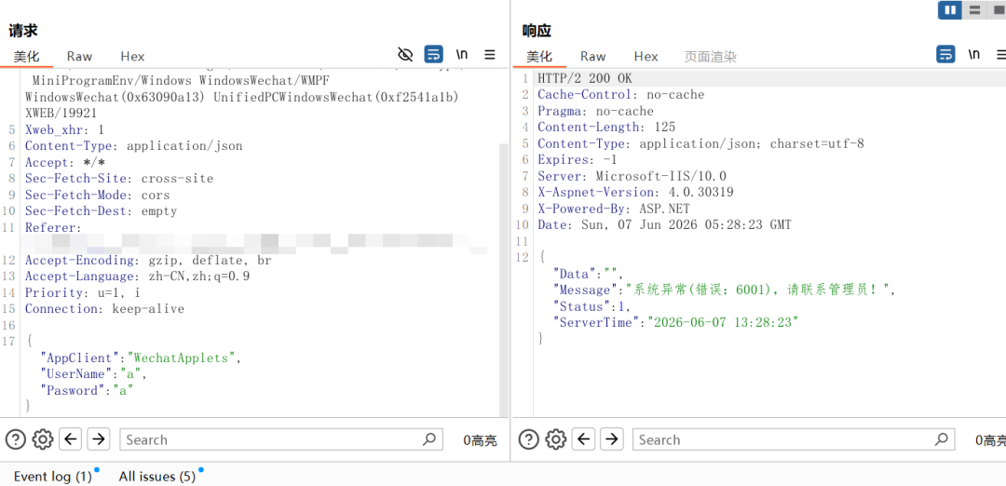Screen dimensions: 1006x486
Task: Toggle word wrap icon in response panel
Action: tap(945, 54)
